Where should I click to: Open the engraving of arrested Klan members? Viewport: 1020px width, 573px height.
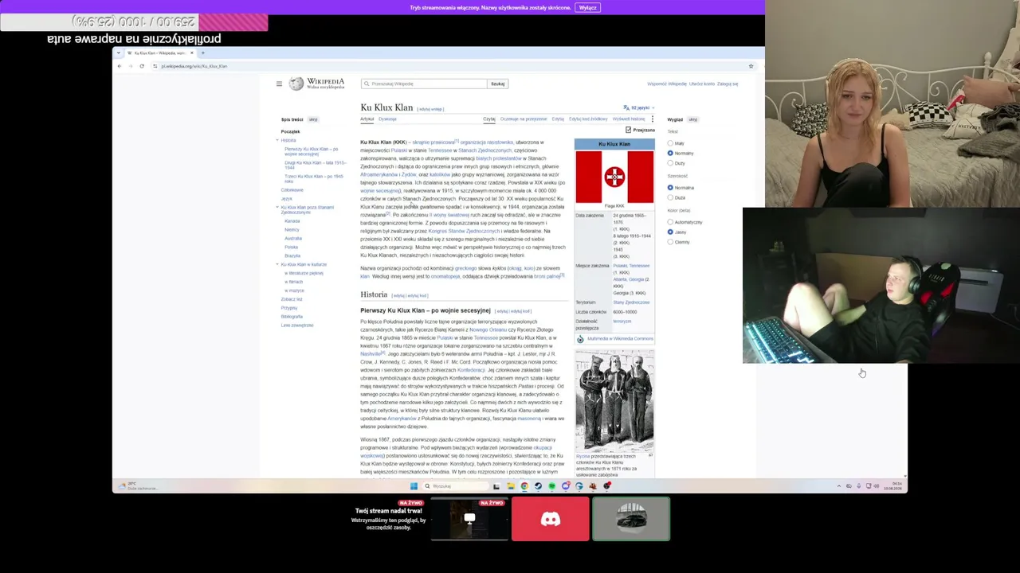(614, 401)
